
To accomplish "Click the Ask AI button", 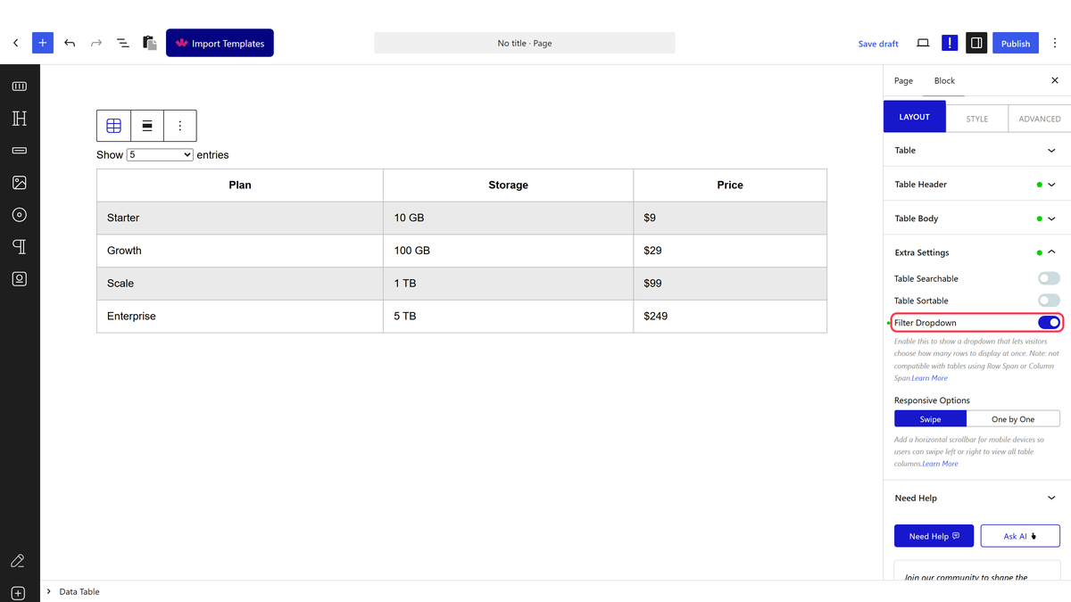I will (x=1020, y=536).
